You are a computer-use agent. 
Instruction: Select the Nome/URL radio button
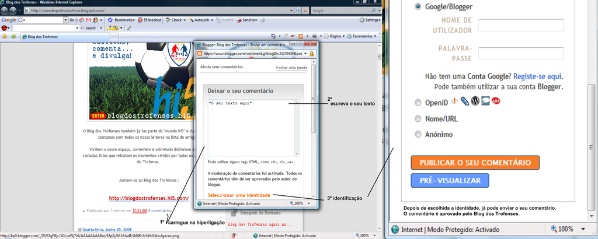coord(418,119)
